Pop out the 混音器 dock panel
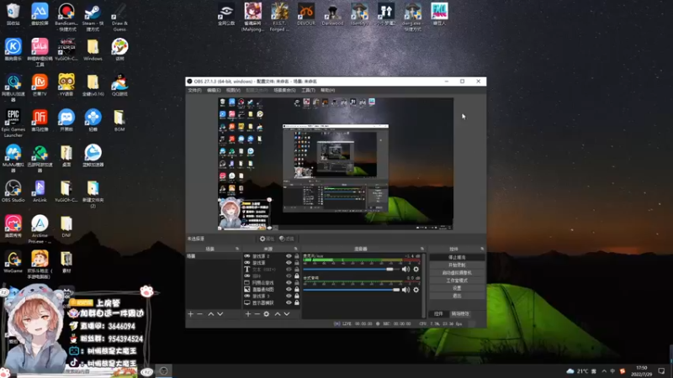Image resolution: width=673 pixels, height=378 pixels. [x=422, y=249]
